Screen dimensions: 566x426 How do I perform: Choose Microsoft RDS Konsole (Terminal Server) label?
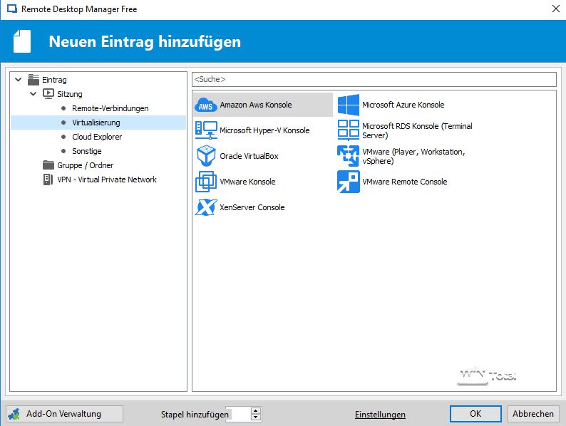click(417, 130)
